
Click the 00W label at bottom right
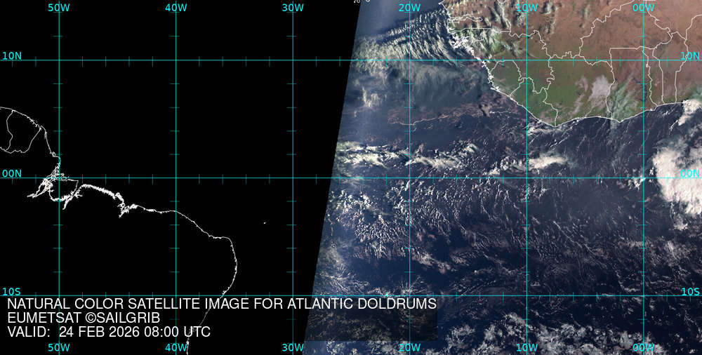pyautogui.click(x=643, y=347)
